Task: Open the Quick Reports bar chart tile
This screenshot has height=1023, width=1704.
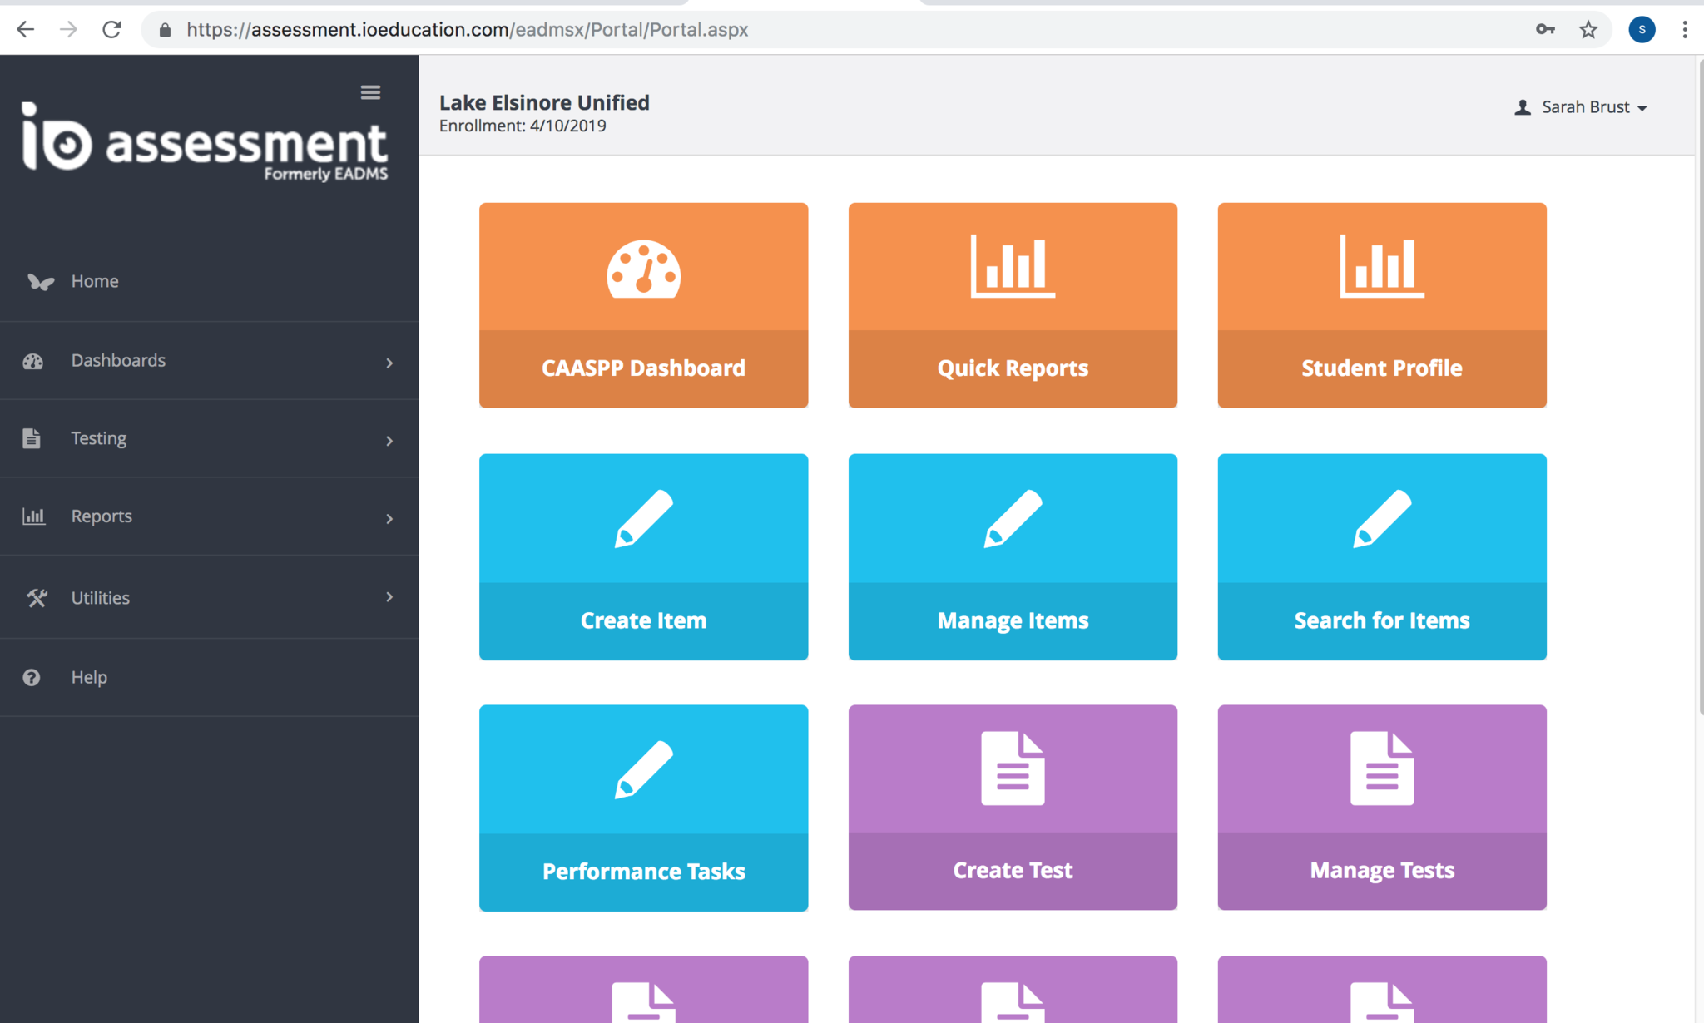Action: click(1013, 266)
